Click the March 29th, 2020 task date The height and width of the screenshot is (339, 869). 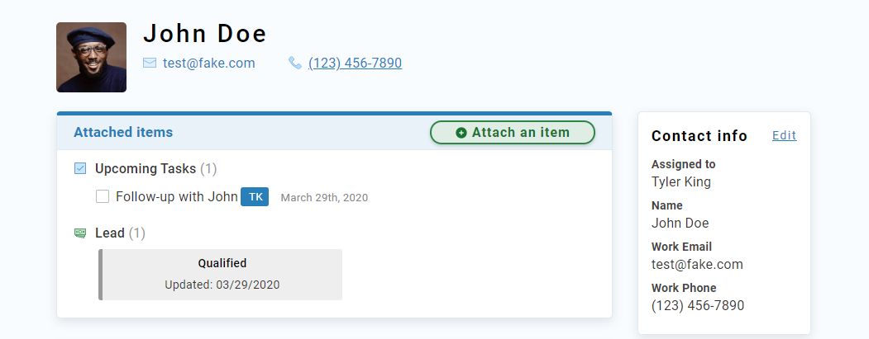click(324, 198)
